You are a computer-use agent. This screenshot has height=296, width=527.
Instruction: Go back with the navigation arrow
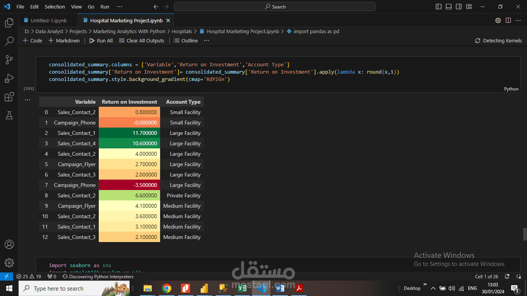coord(156,7)
